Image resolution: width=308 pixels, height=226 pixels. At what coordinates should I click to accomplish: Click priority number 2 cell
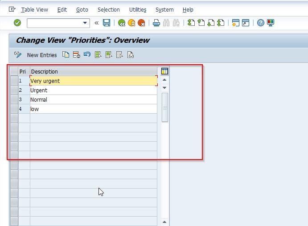(24, 90)
